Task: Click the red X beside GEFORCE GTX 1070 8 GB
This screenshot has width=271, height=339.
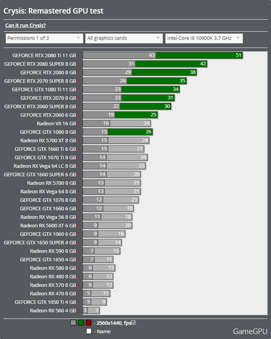Action: [x=79, y=200]
